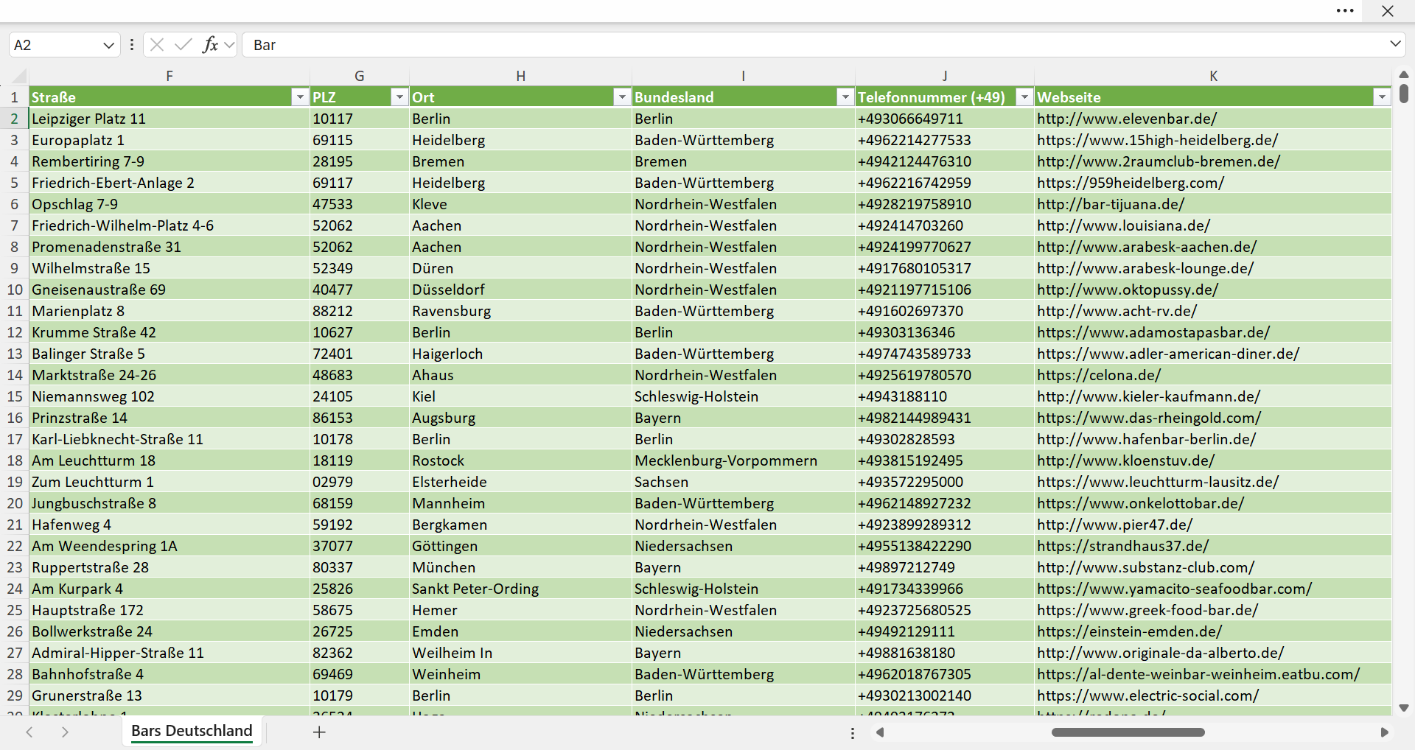This screenshot has height=750, width=1415.
Task: Open link https://www.electric-social.com/
Action: pos(1148,695)
